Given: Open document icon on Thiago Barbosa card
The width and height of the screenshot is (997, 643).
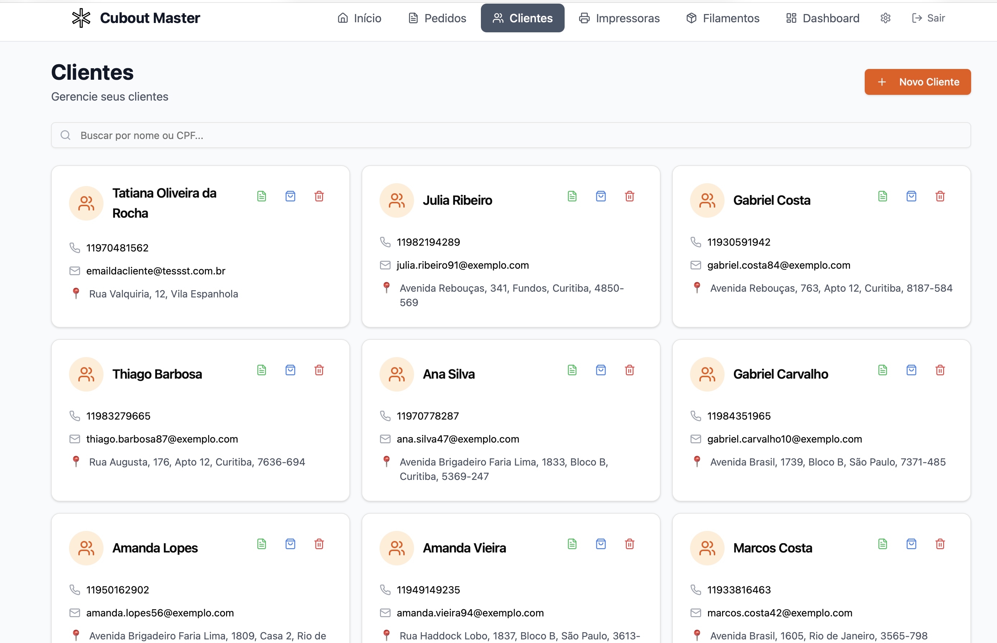Looking at the screenshot, I should pyautogui.click(x=261, y=370).
